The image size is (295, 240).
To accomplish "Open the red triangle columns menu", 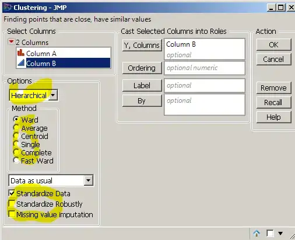I will pos(11,41).
